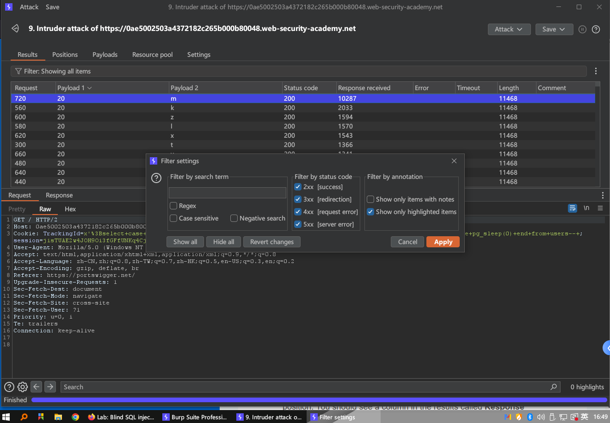Screen dimensions: 610x423
Task: Click Filter: Showing all items bar
Action: click(299, 71)
